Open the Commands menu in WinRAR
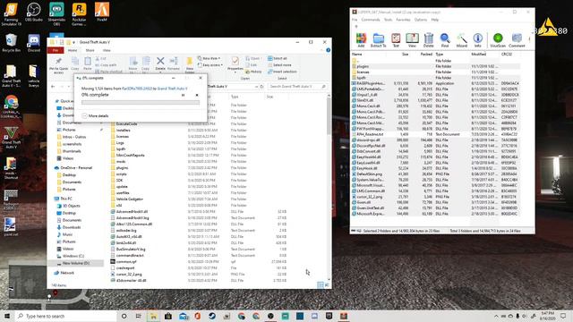The height and width of the screenshot is (322, 573). click(x=371, y=20)
